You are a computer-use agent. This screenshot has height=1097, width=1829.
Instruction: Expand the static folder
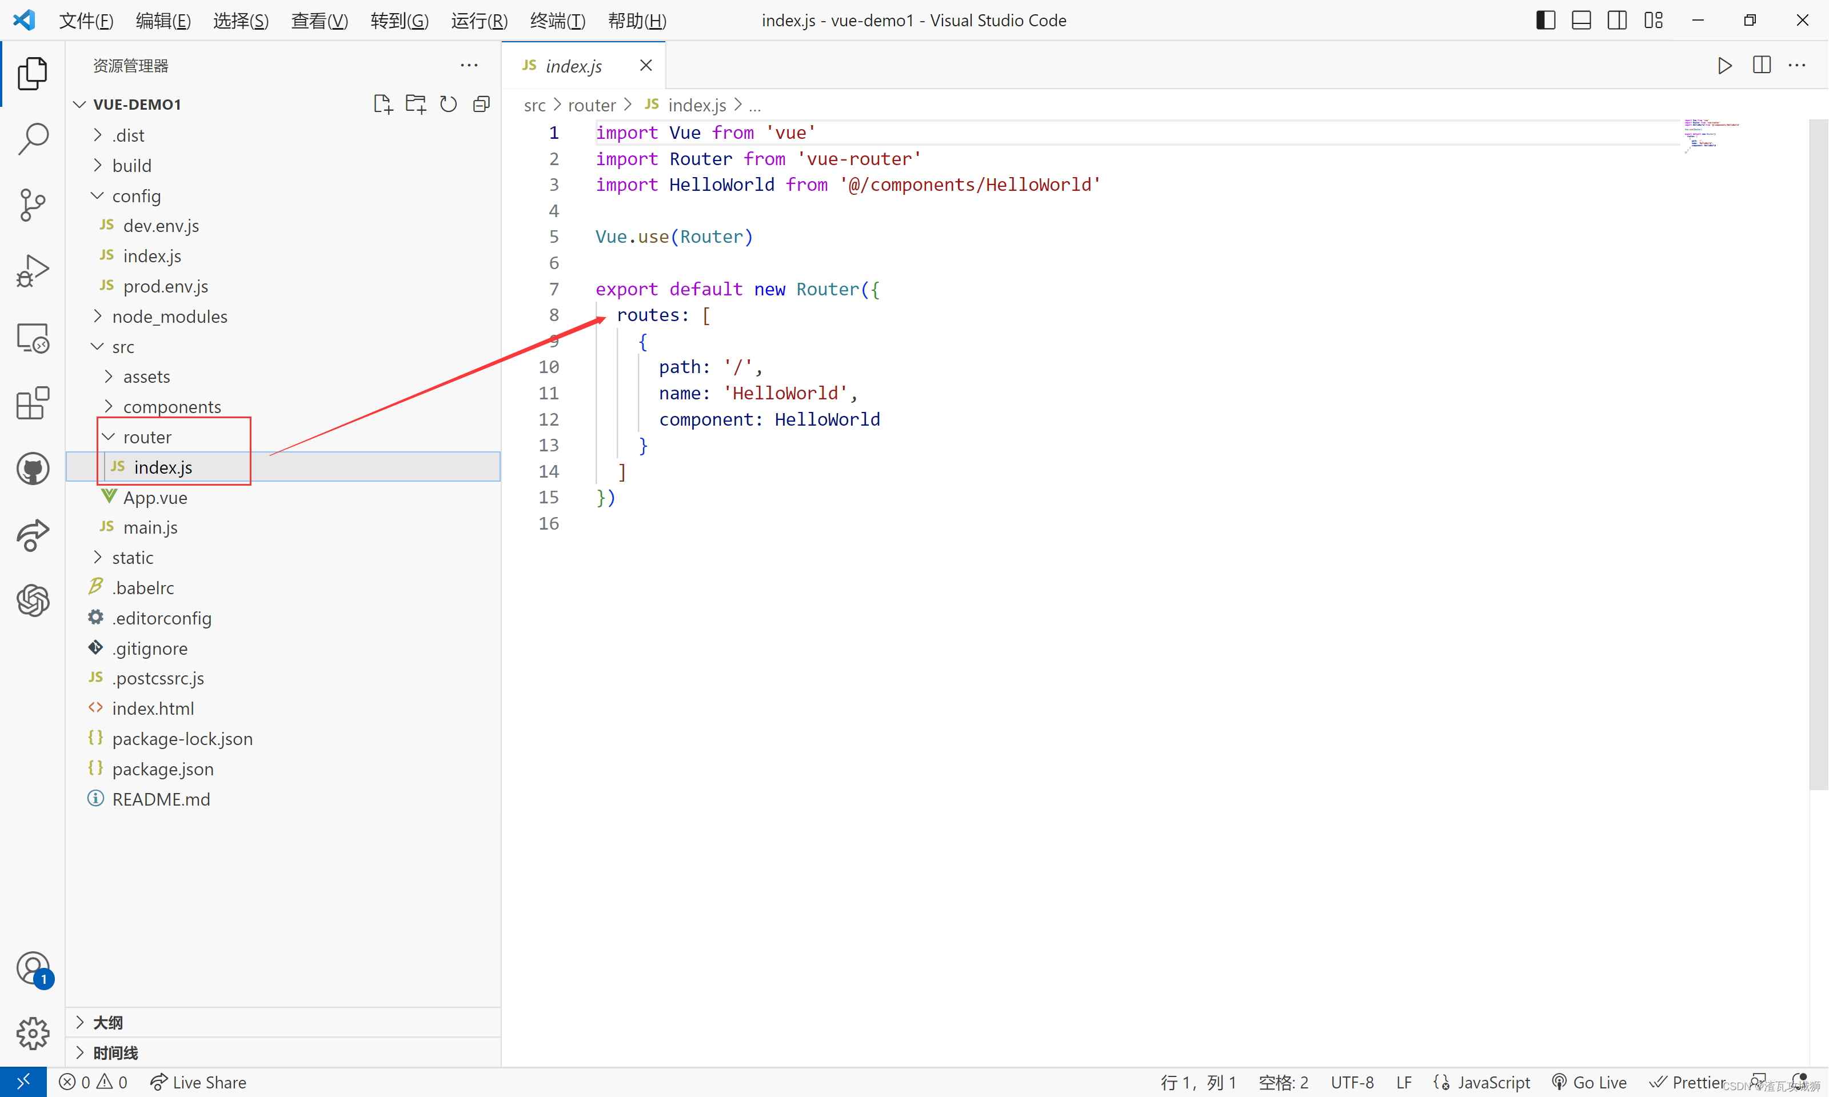[283, 558]
